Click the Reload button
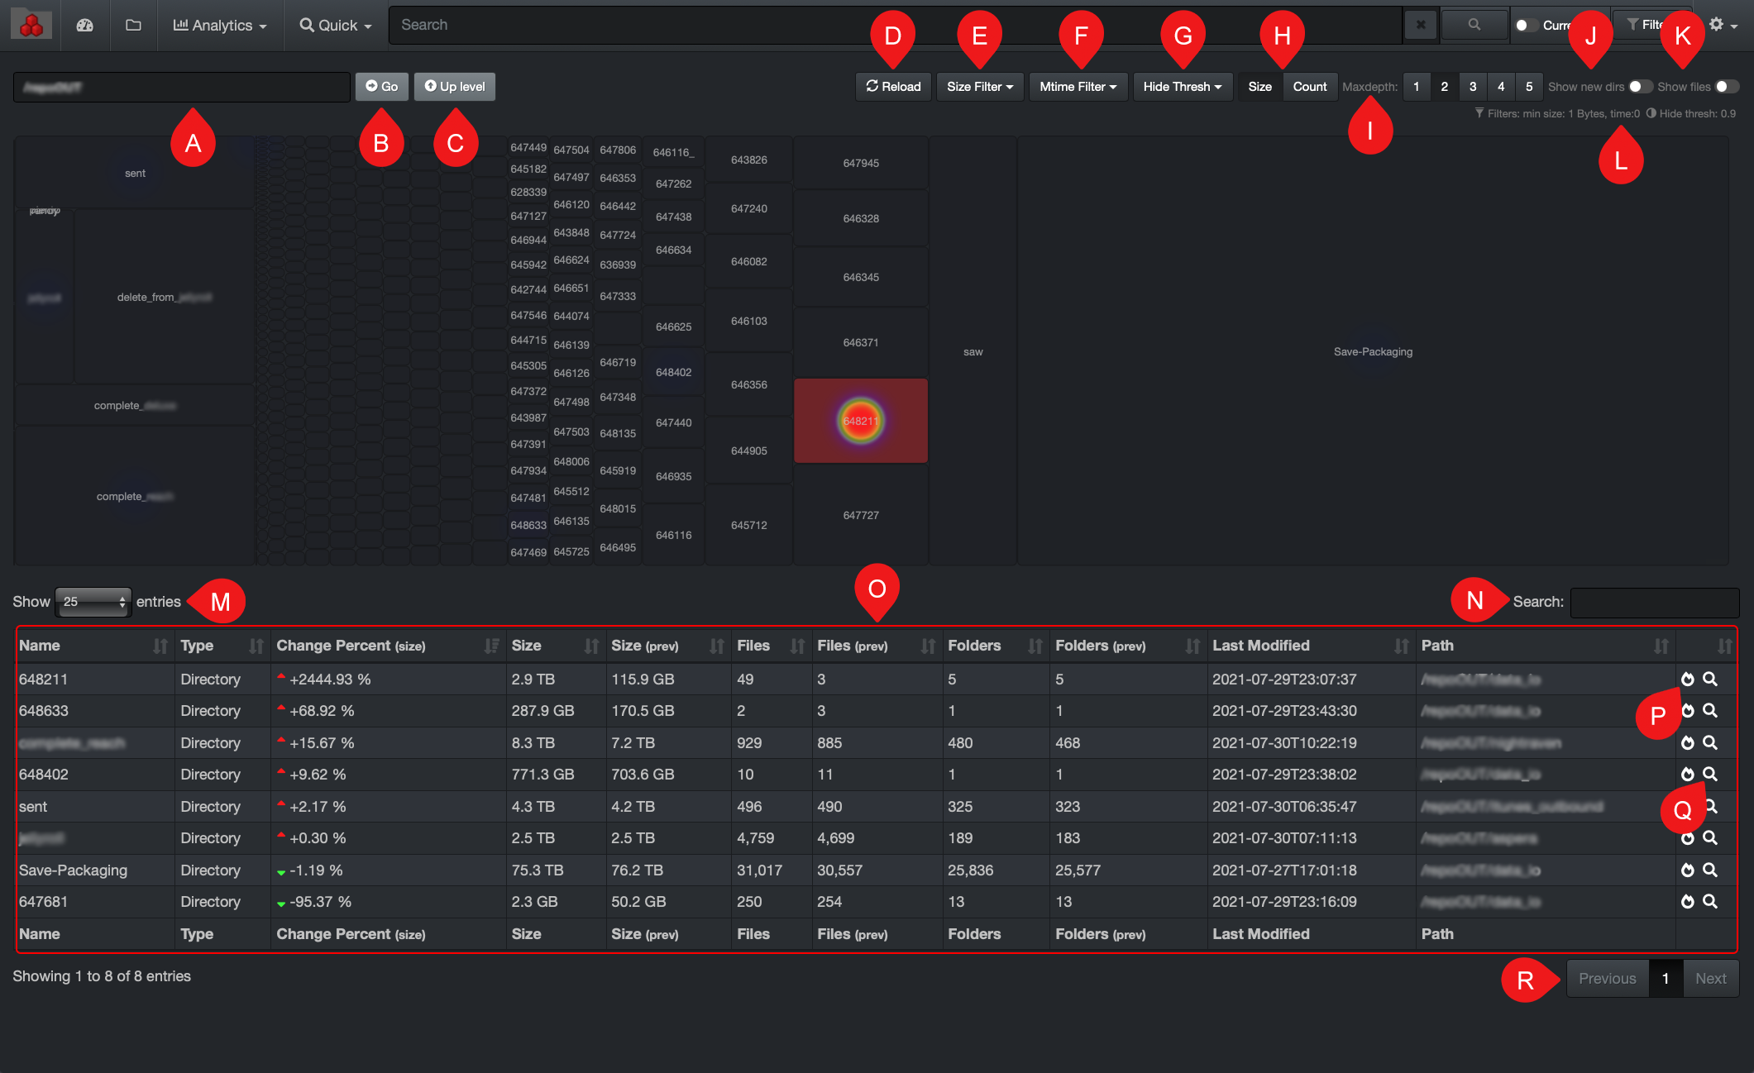The image size is (1754, 1073). tap(893, 87)
